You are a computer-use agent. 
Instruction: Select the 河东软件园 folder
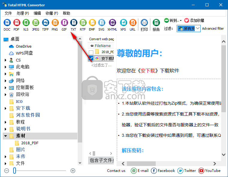pos(28,115)
